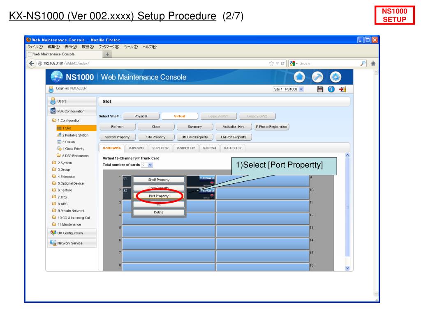421x315 pixels.
Task: Select 2.Portable Station tree item
Action: pos(73,135)
